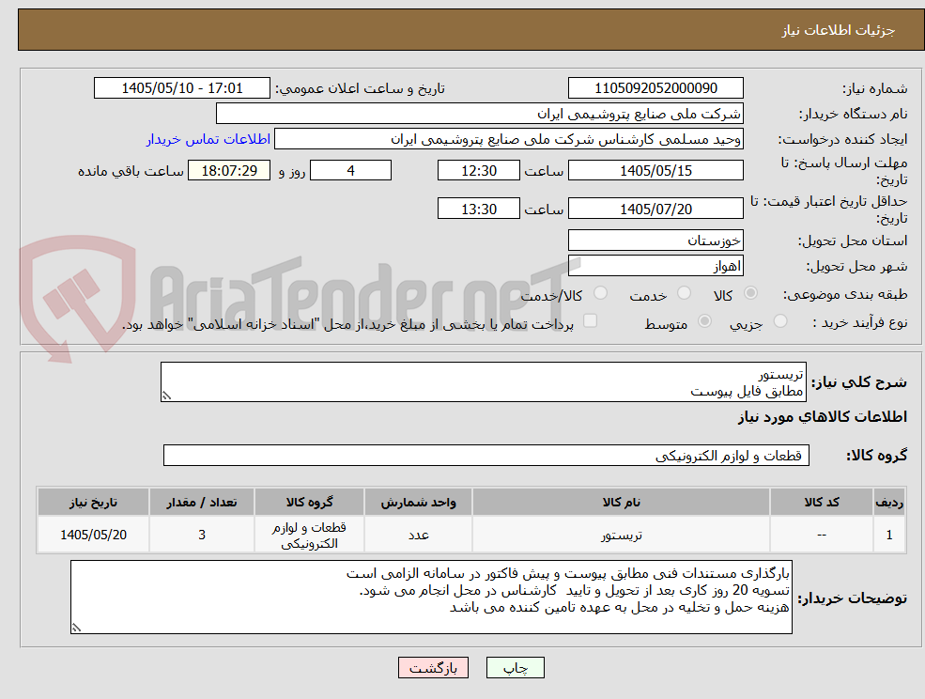925x699 pixels.
Task: Click the delivery city field اهواز
Action: click(x=655, y=266)
